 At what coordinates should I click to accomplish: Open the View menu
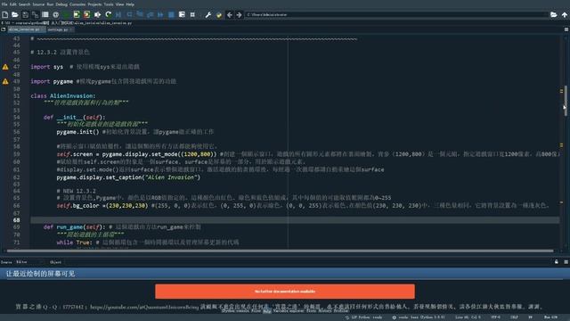tap(119, 4)
